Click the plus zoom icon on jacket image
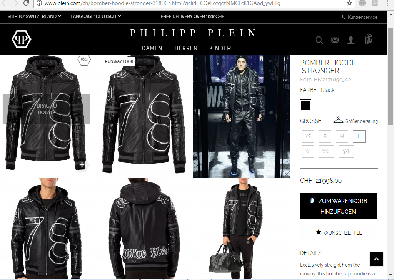 (82, 165)
